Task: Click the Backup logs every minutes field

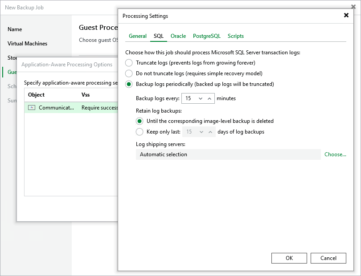Action: click(198, 98)
